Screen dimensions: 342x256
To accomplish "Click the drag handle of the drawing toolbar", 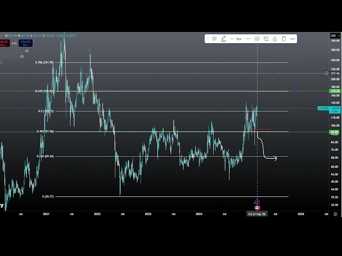I will click(x=207, y=39).
